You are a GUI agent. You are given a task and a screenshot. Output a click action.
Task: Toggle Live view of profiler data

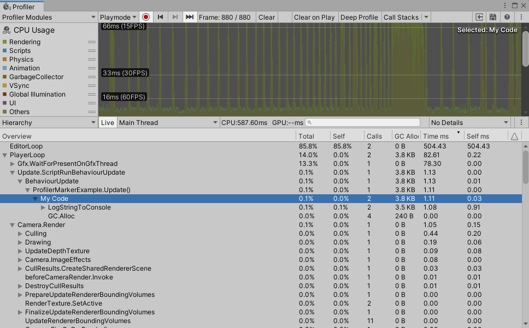point(107,122)
